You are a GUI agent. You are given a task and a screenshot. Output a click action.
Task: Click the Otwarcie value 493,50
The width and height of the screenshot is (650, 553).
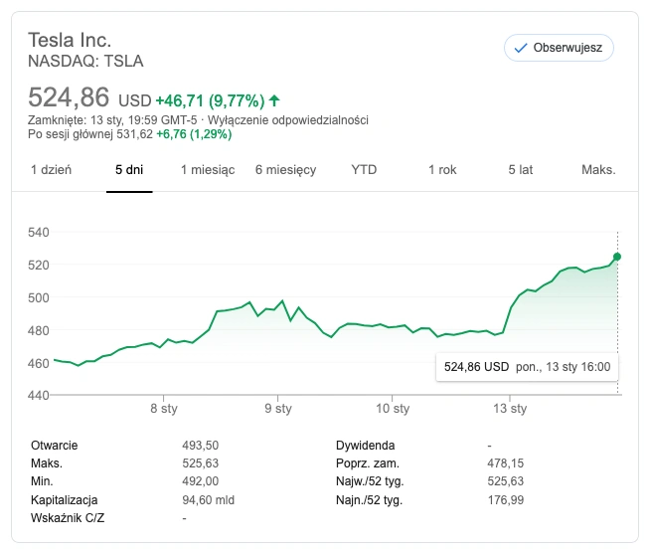(200, 446)
